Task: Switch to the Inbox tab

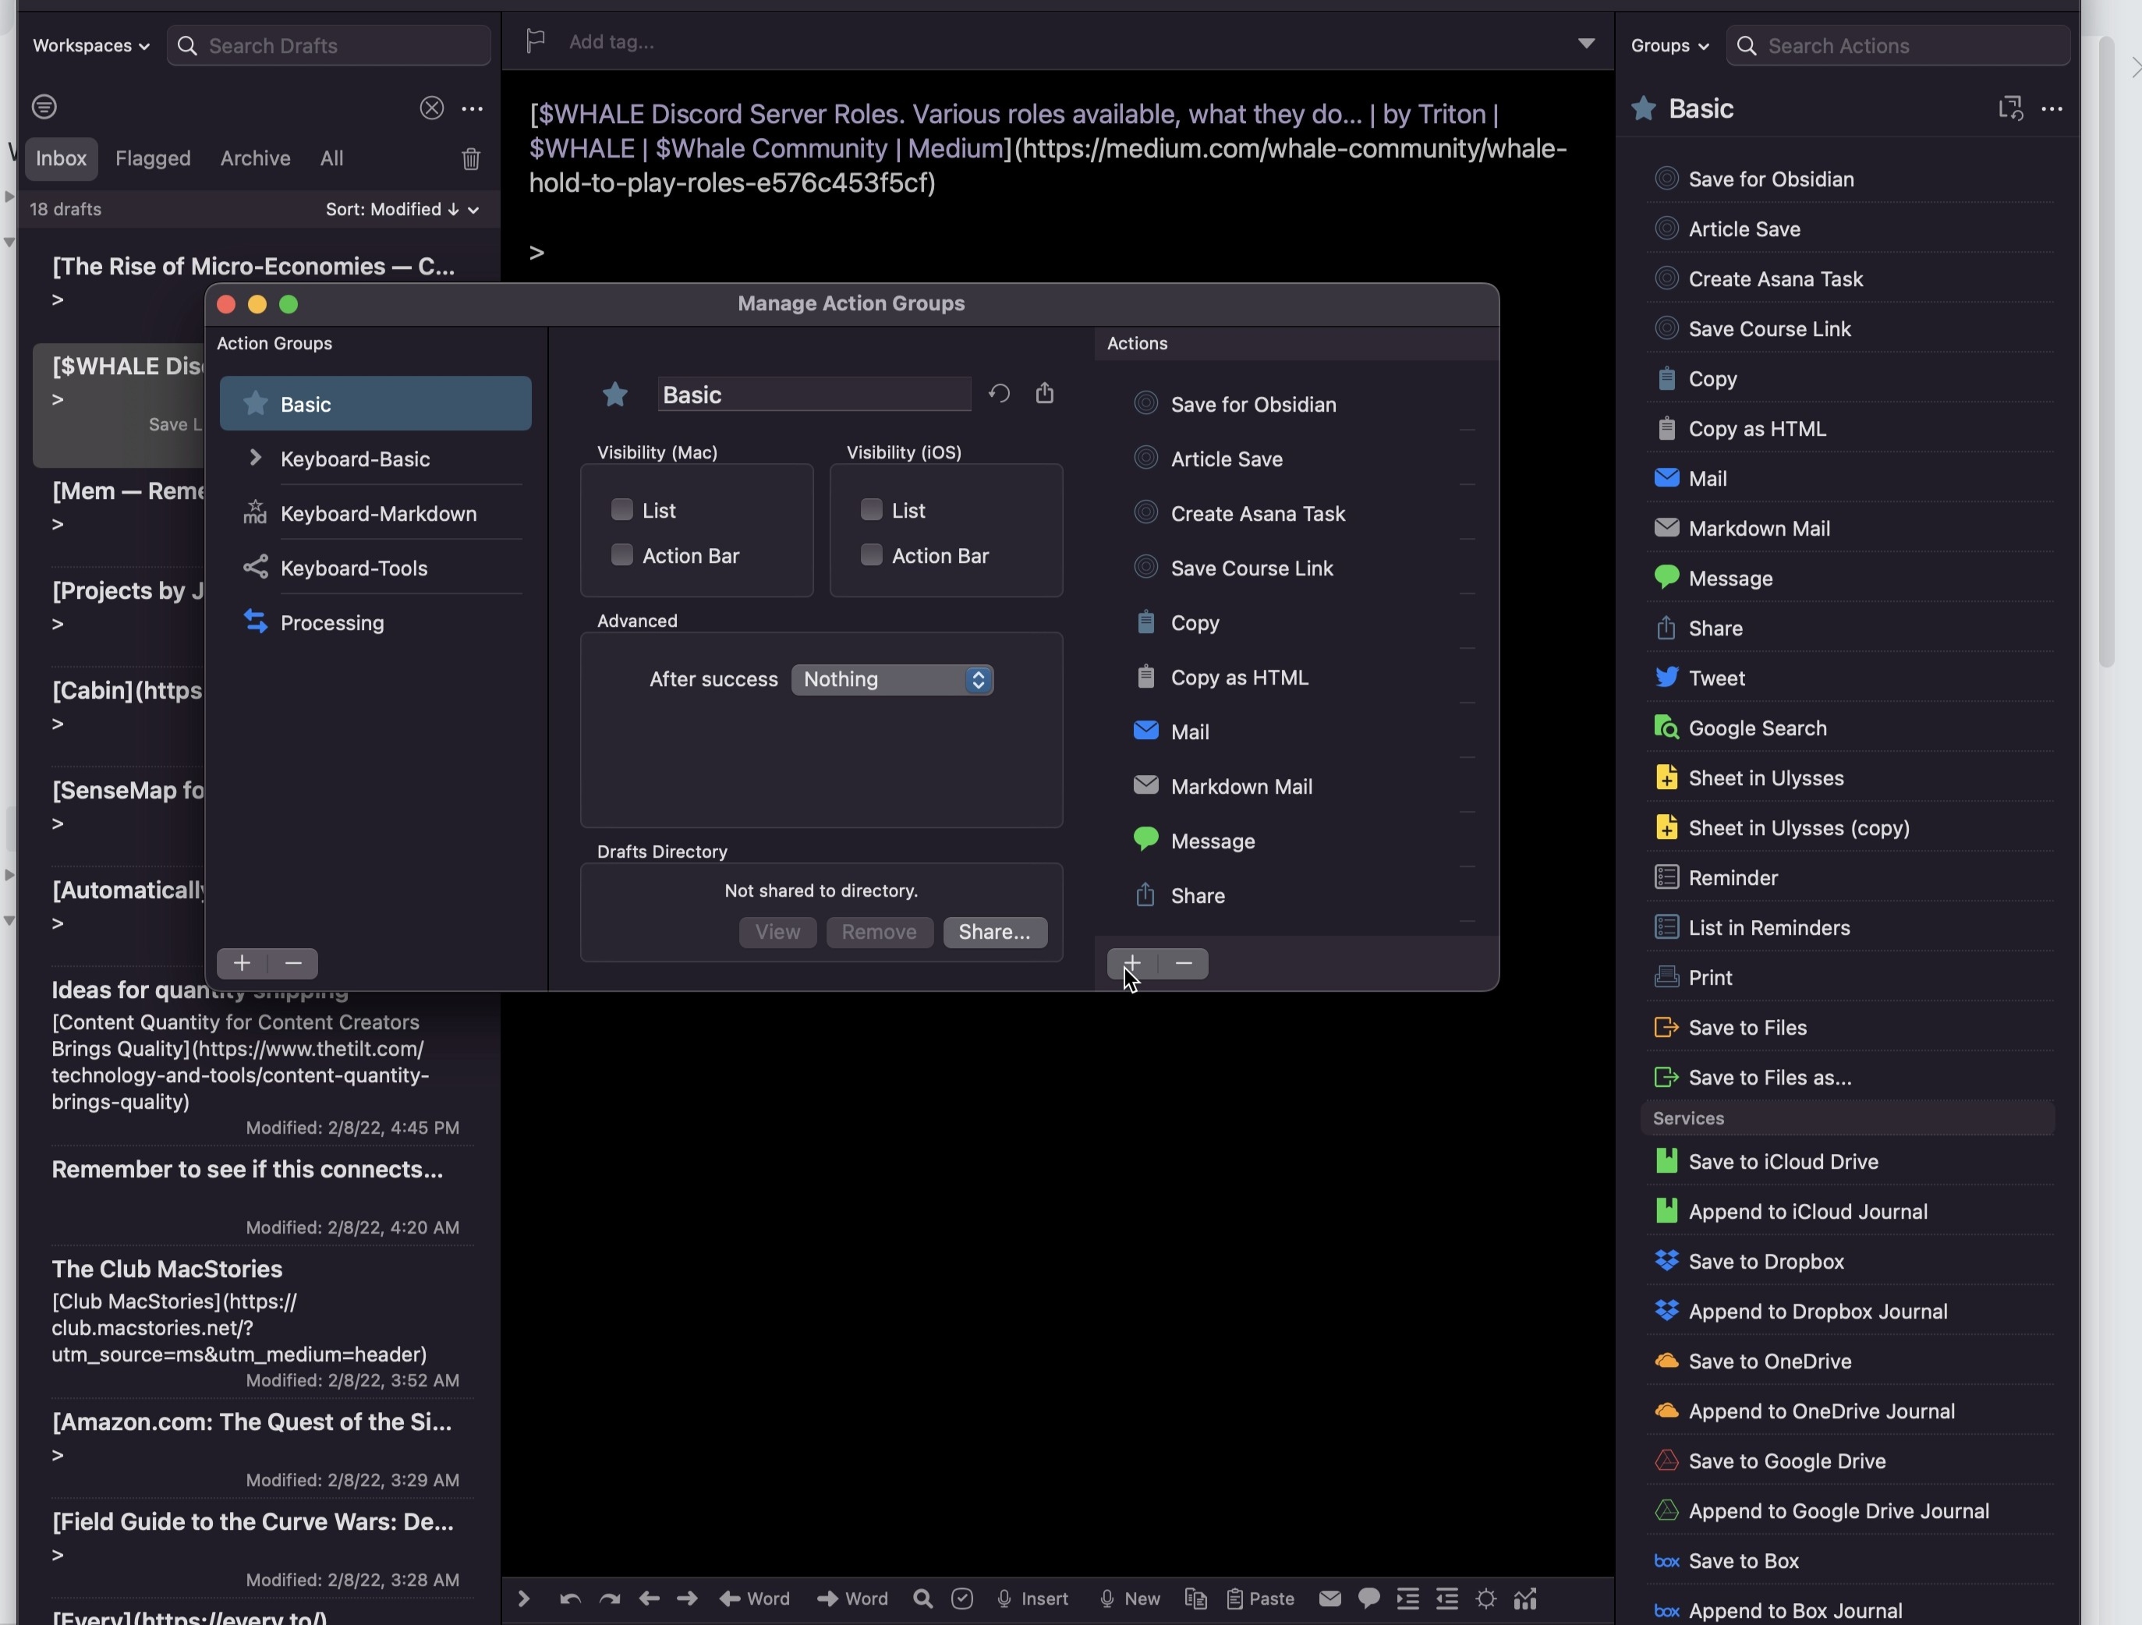Action: click(61, 158)
